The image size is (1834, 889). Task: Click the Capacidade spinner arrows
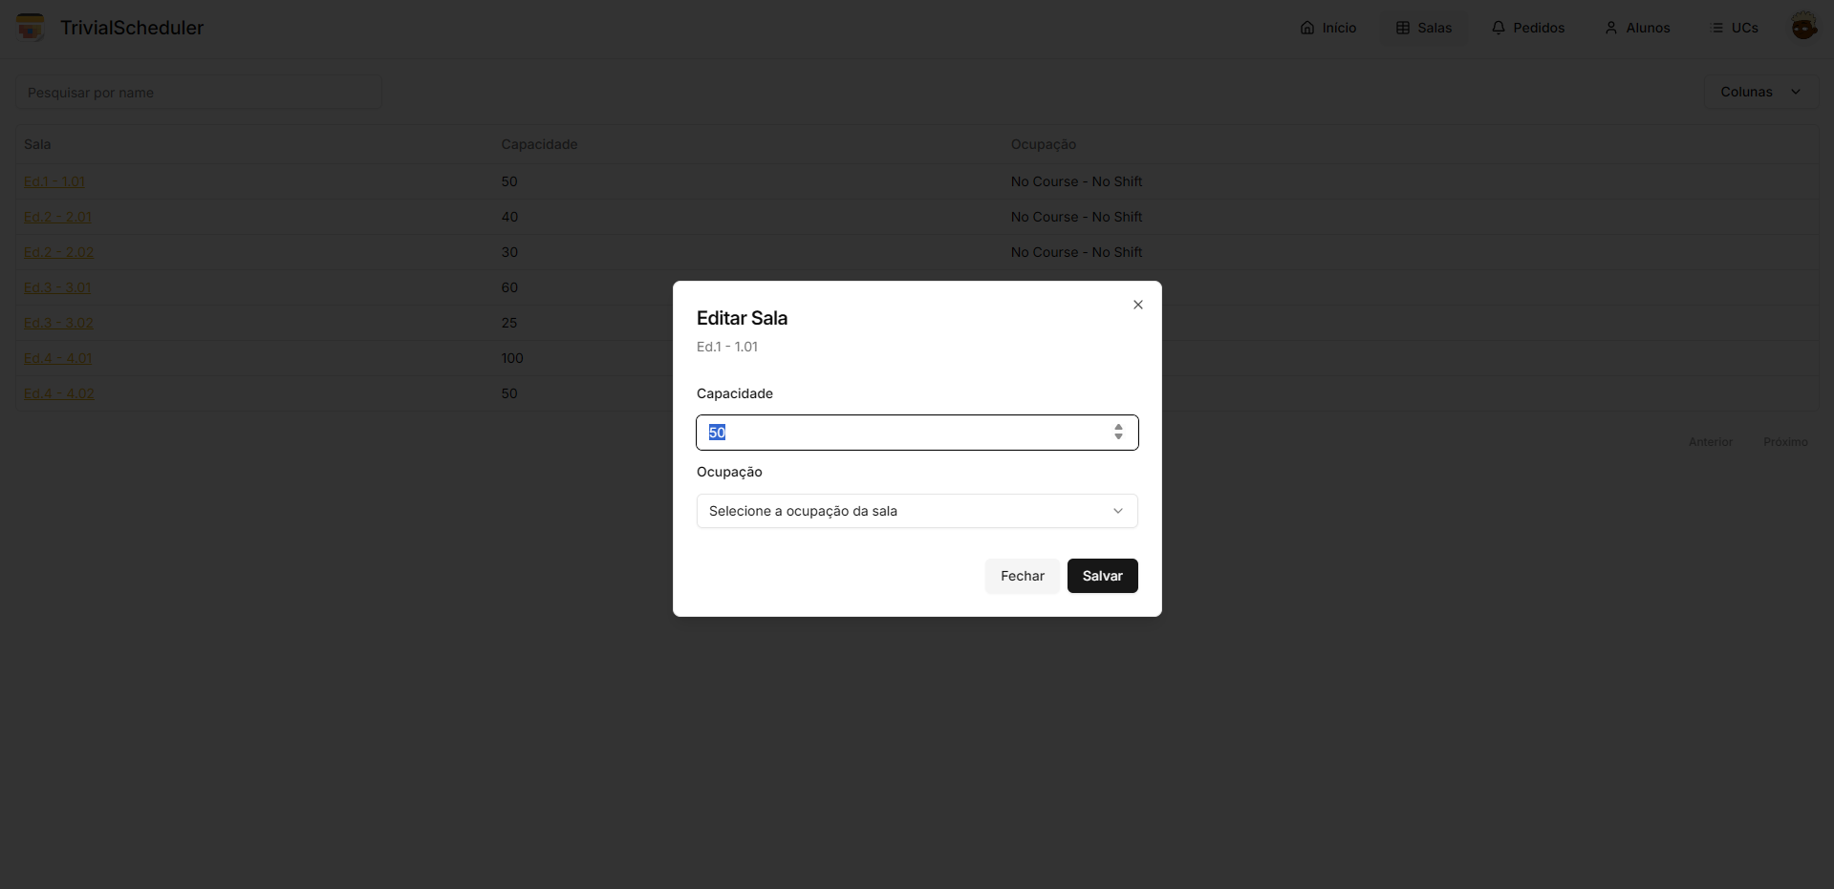1118,433
